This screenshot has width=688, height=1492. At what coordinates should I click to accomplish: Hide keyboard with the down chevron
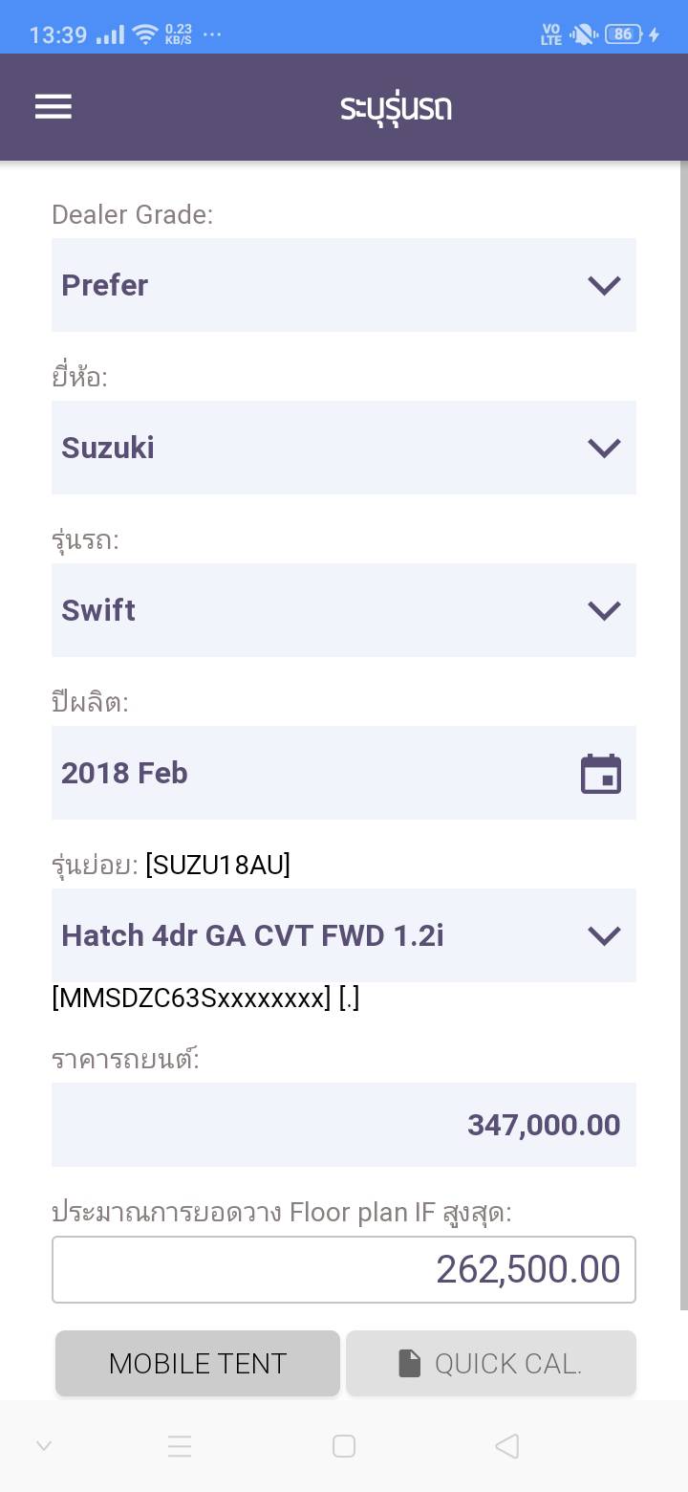(44, 1446)
